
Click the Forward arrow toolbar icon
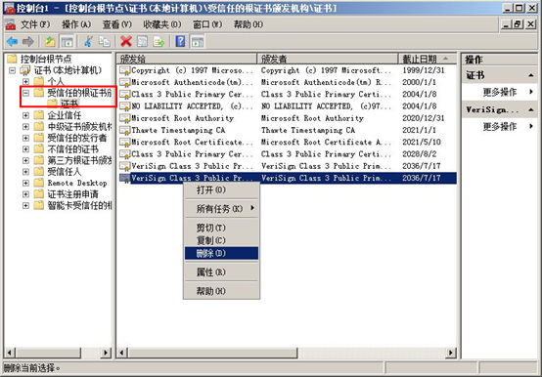tap(28, 42)
